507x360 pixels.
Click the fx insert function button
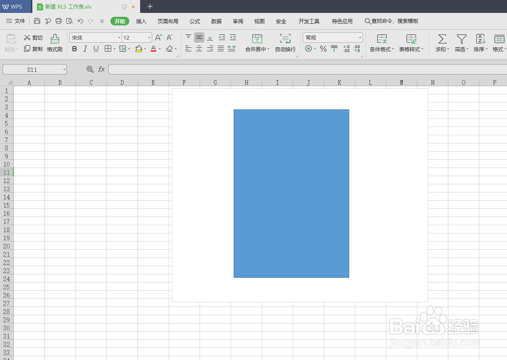click(102, 69)
